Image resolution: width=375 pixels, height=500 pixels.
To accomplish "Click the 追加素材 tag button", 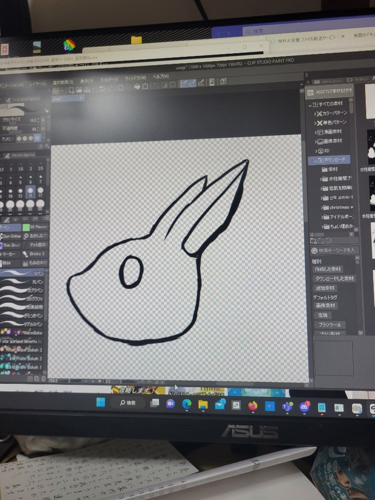I will pos(325,288).
